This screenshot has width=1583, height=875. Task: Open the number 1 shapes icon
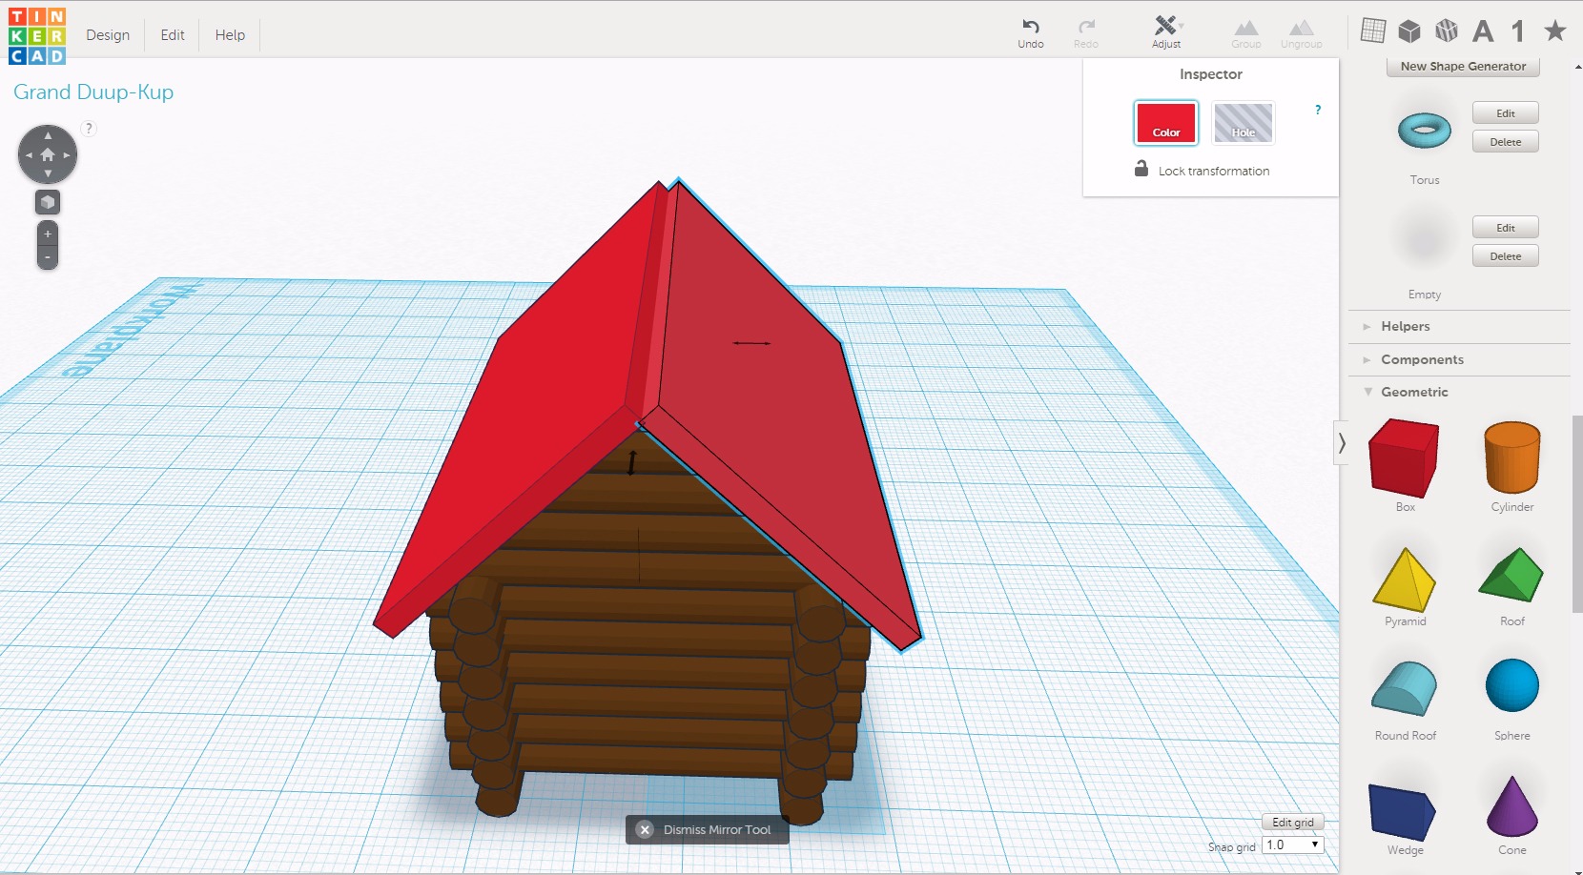[x=1518, y=31]
